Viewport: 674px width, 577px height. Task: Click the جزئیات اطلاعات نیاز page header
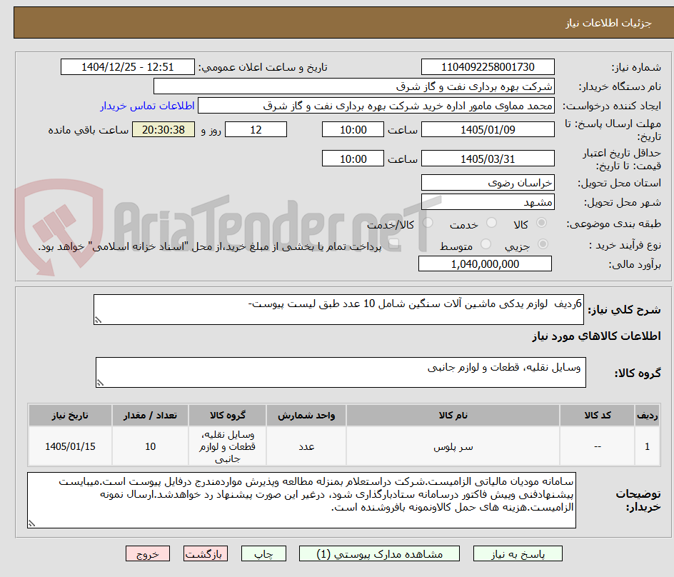click(608, 23)
